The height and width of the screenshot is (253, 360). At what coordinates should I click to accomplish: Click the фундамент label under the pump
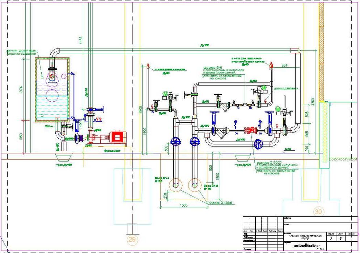pyautogui.click(x=112, y=151)
